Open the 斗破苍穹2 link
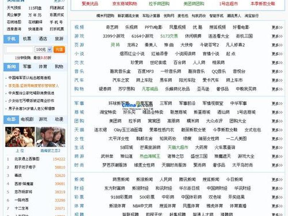The image size is (288, 216). [x=210, y=45]
